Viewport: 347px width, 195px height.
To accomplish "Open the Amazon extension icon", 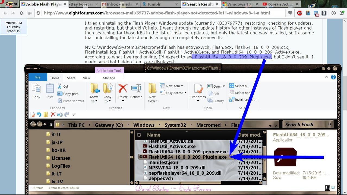I will point(324,13).
